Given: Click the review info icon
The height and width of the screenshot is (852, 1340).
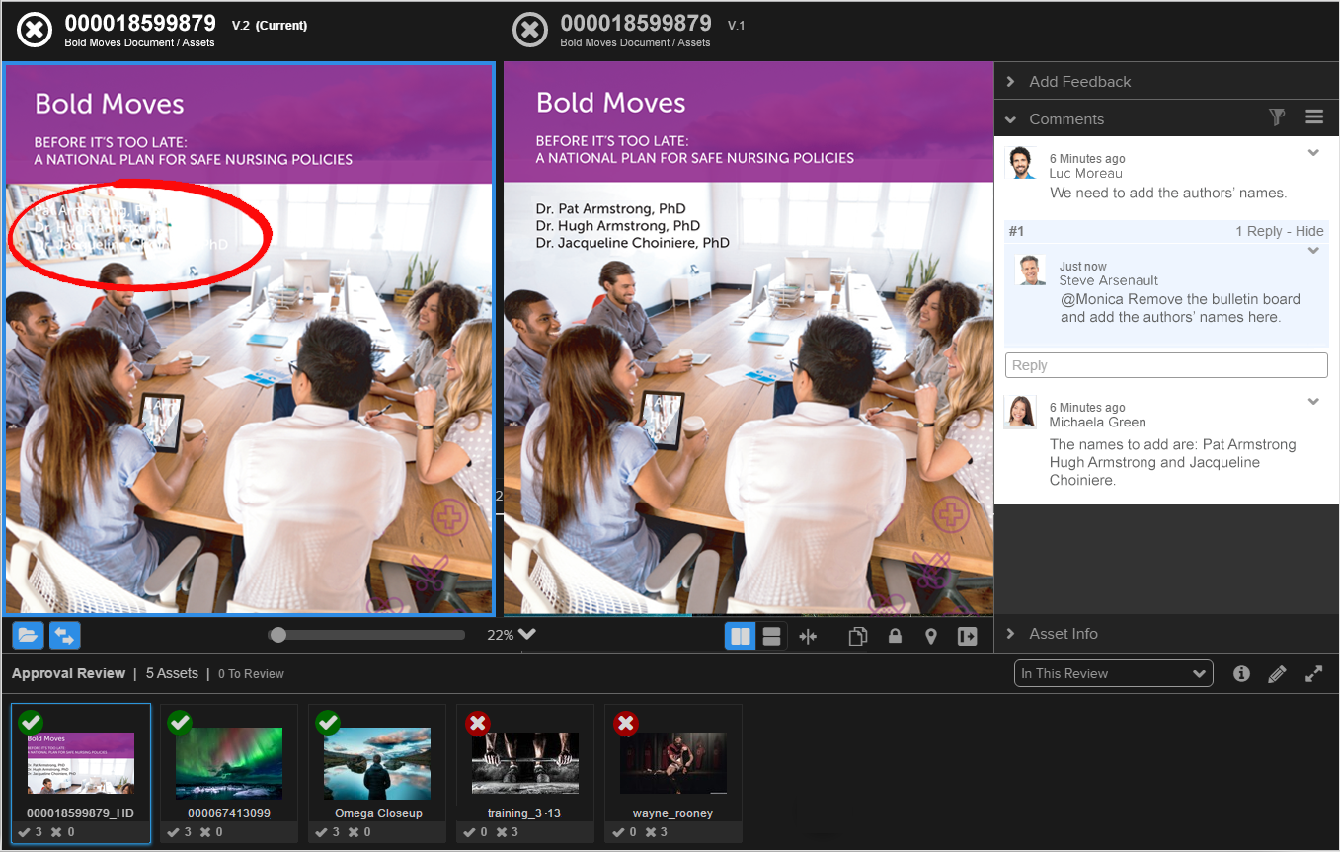Looking at the screenshot, I should (x=1241, y=674).
